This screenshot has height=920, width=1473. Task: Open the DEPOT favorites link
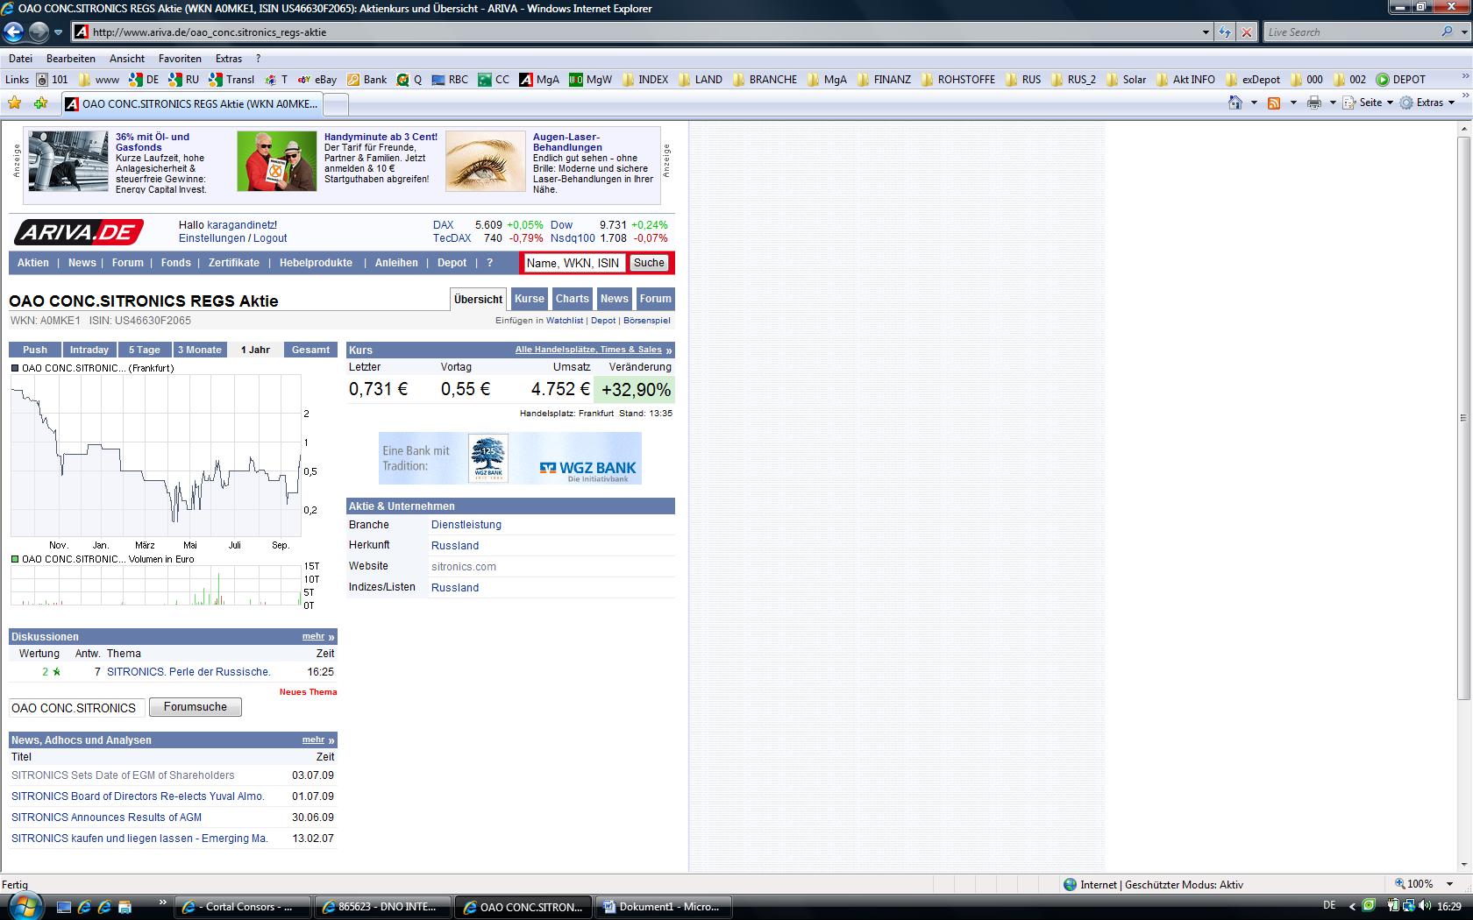pos(1400,80)
